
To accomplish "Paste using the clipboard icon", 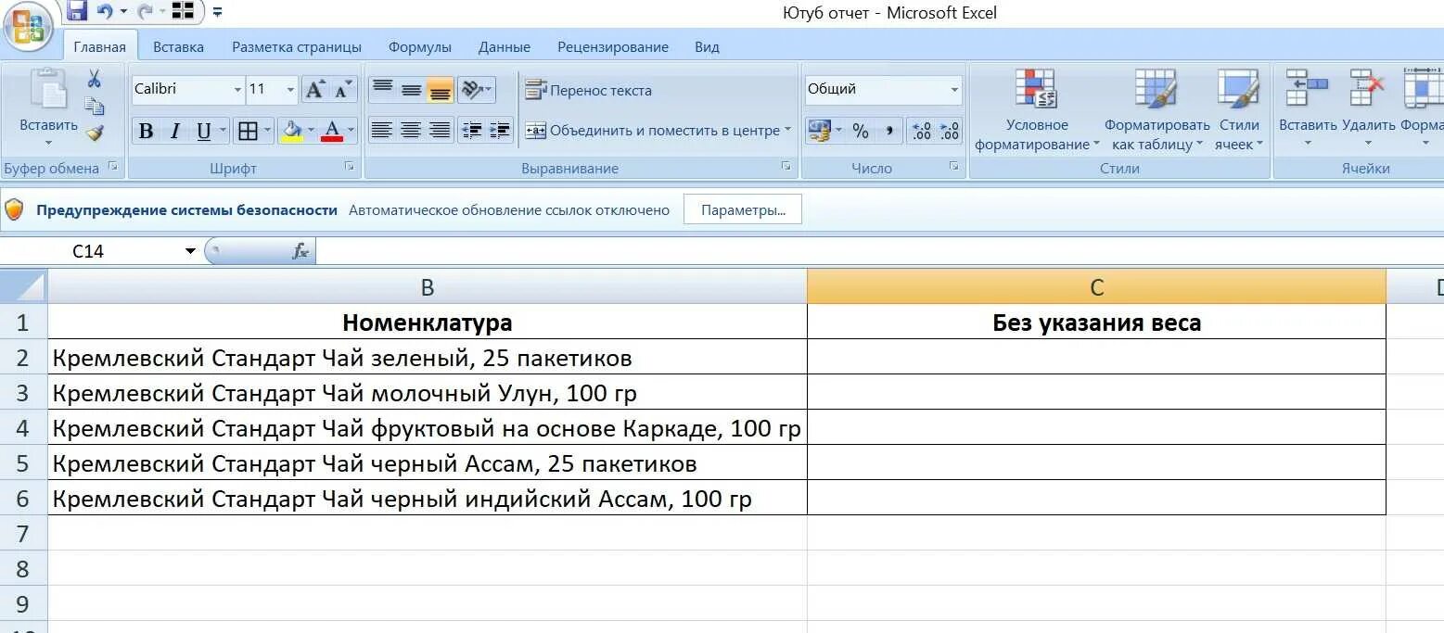I will pos(48,91).
